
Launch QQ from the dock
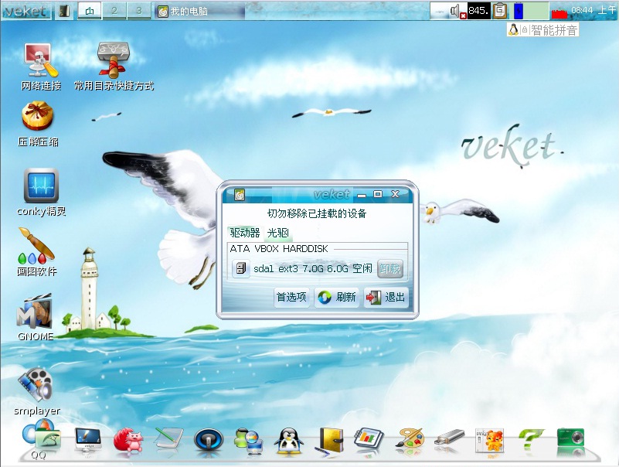[x=41, y=439]
